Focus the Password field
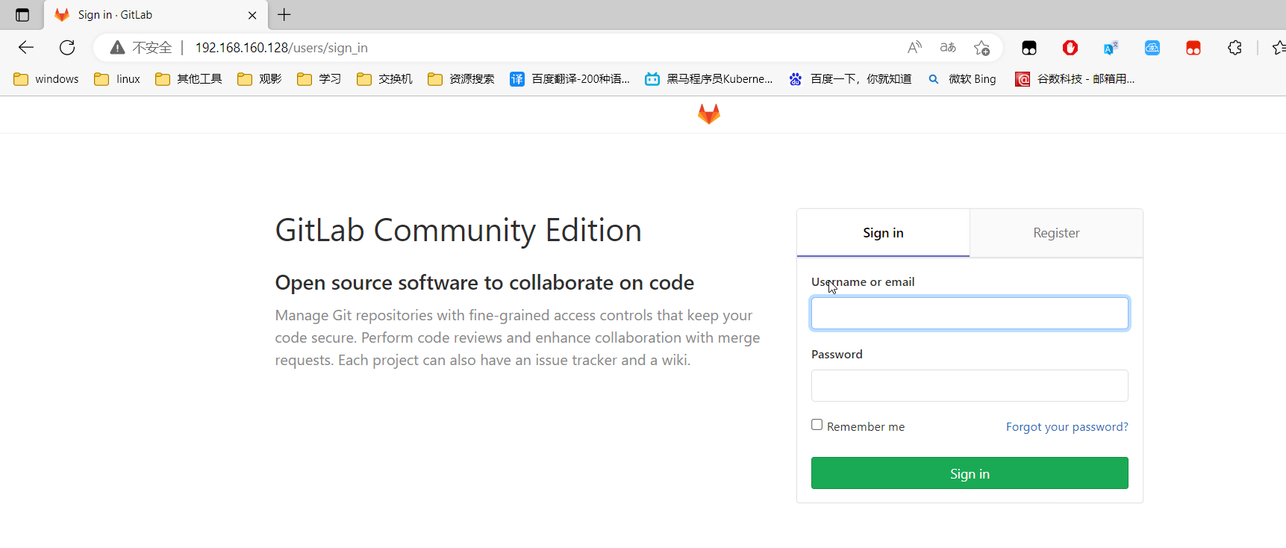 tap(970, 386)
